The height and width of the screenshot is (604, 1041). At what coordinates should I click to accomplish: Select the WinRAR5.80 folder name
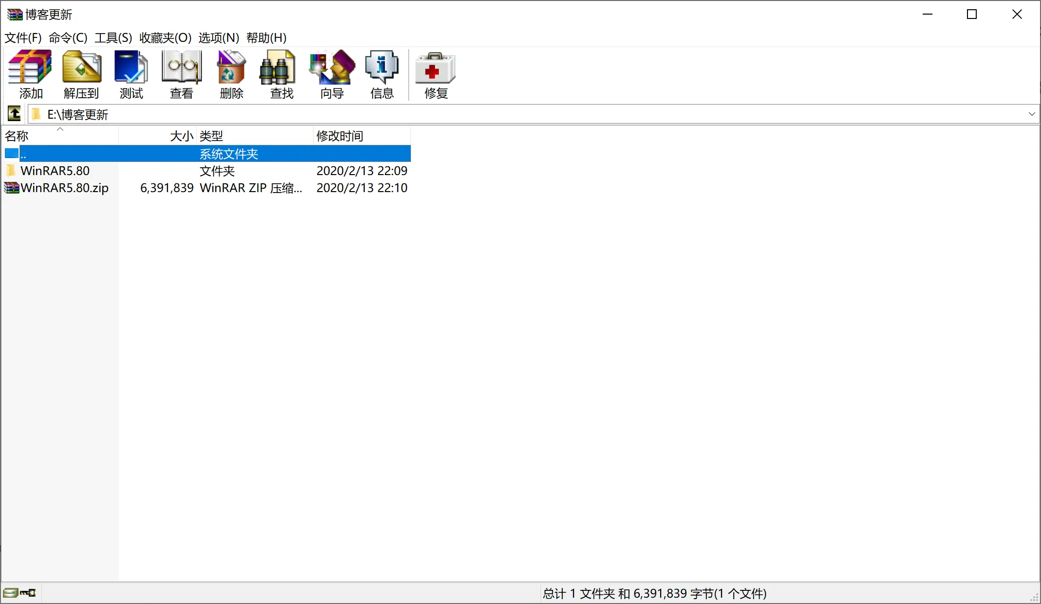coord(55,171)
